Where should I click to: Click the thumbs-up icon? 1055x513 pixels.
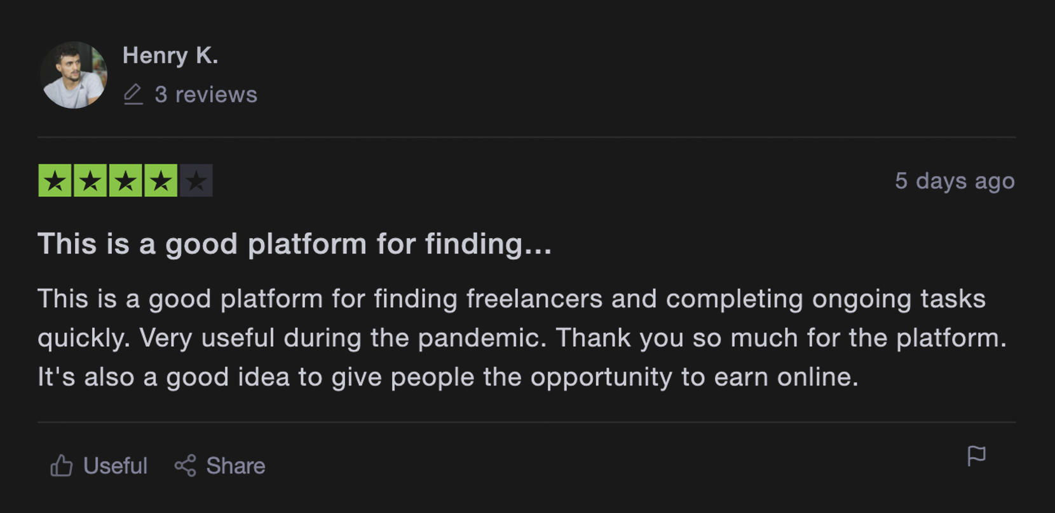(x=62, y=465)
